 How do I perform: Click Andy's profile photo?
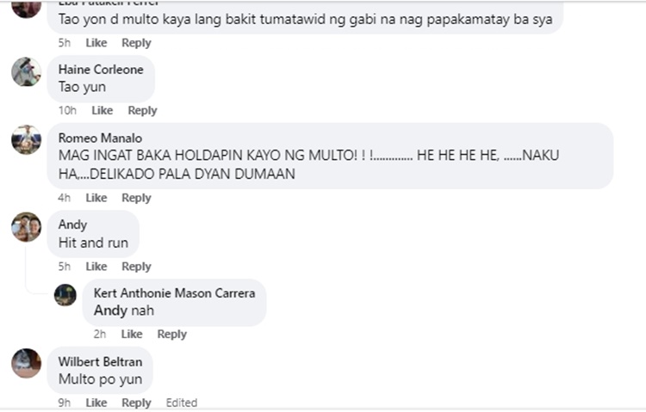pos(27,227)
